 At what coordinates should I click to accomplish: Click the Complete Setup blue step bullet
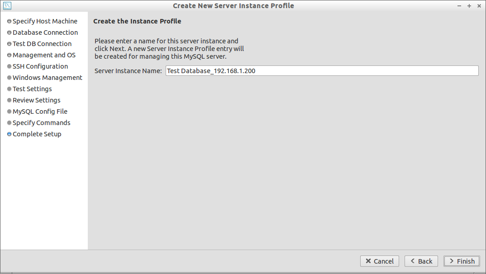pos(10,134)
